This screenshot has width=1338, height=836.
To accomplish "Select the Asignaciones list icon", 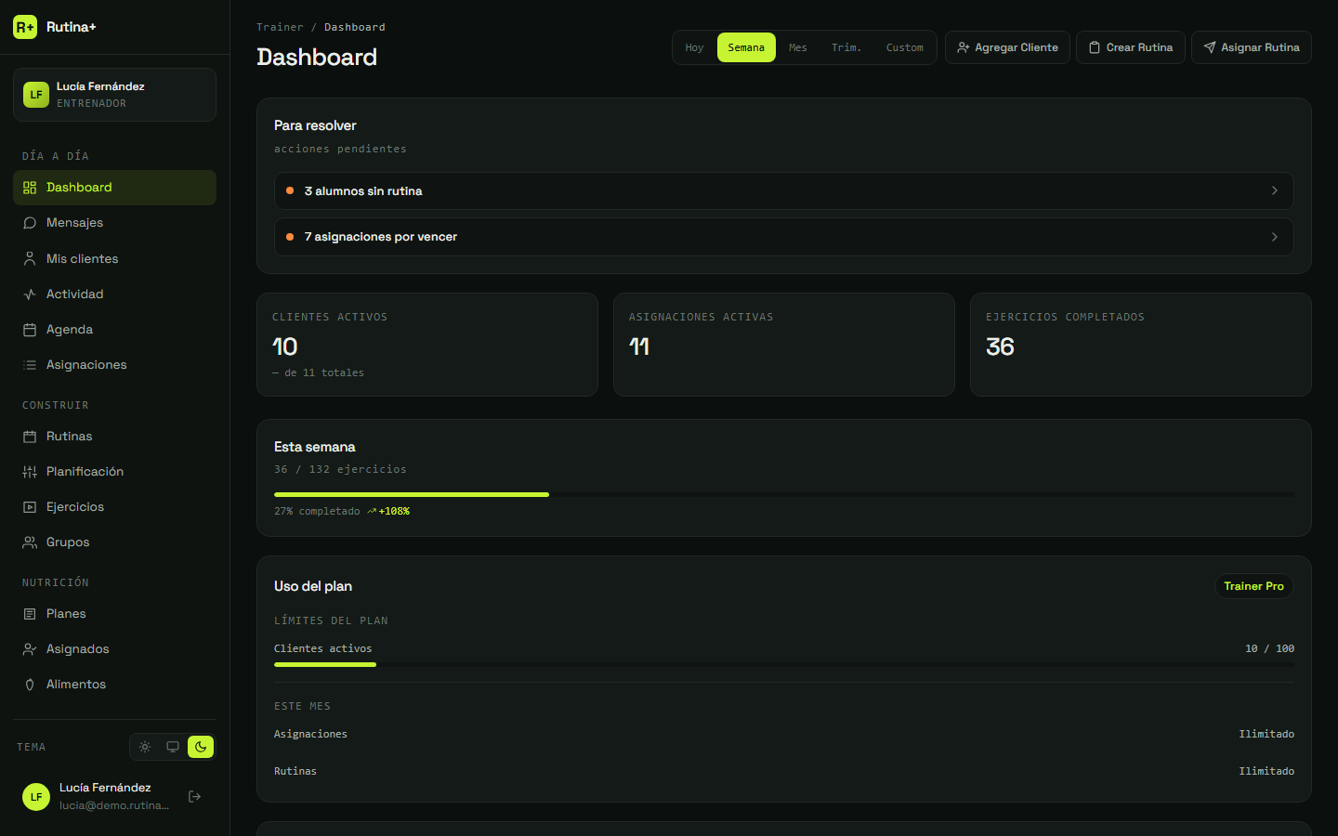I will click(x=30, y=365).
